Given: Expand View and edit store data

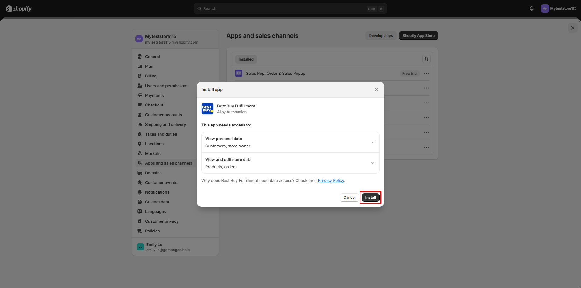Looking at the screenshot, I should (373, 163).
